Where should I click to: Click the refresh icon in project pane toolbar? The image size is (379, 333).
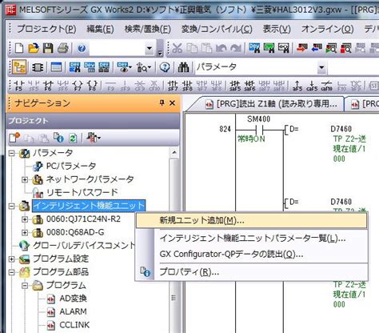tap(73, 138)
